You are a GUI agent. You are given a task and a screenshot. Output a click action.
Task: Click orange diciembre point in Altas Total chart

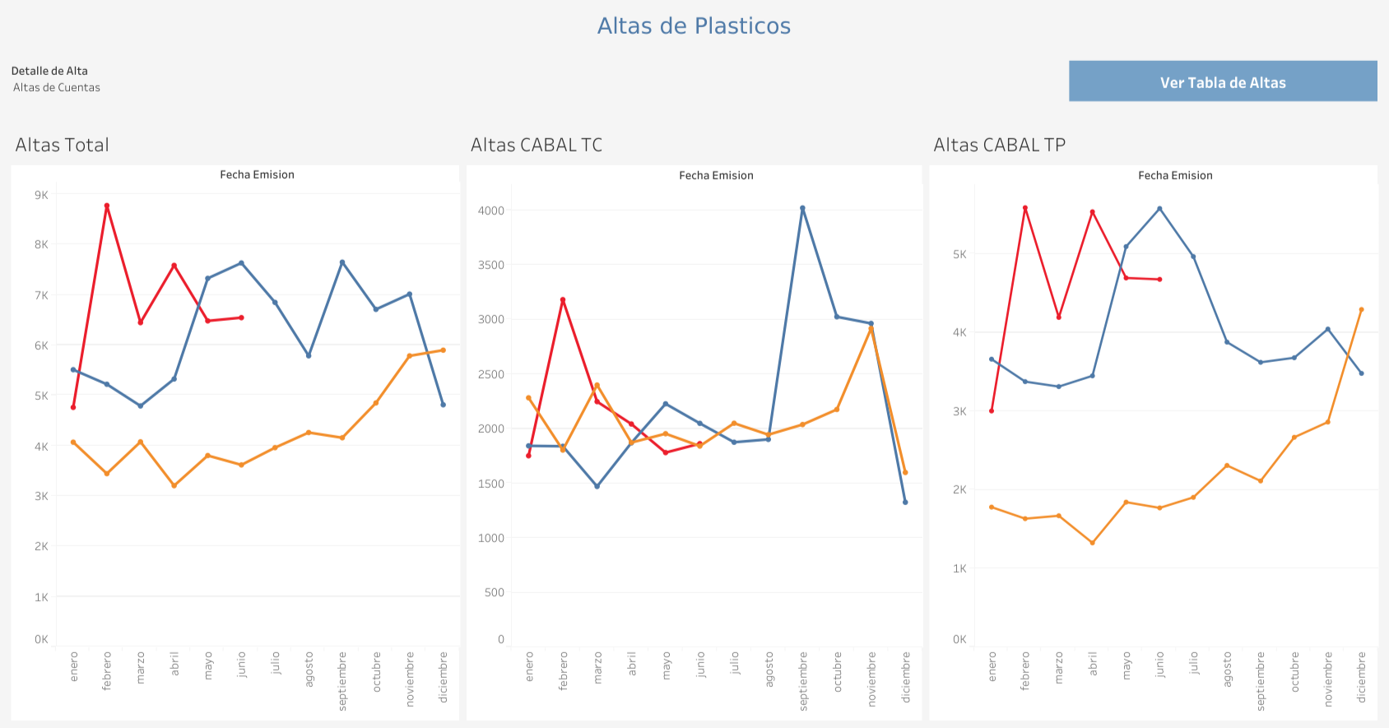[444, 350]
